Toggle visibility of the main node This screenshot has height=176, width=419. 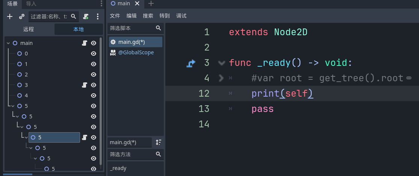(x=94, y=43)
